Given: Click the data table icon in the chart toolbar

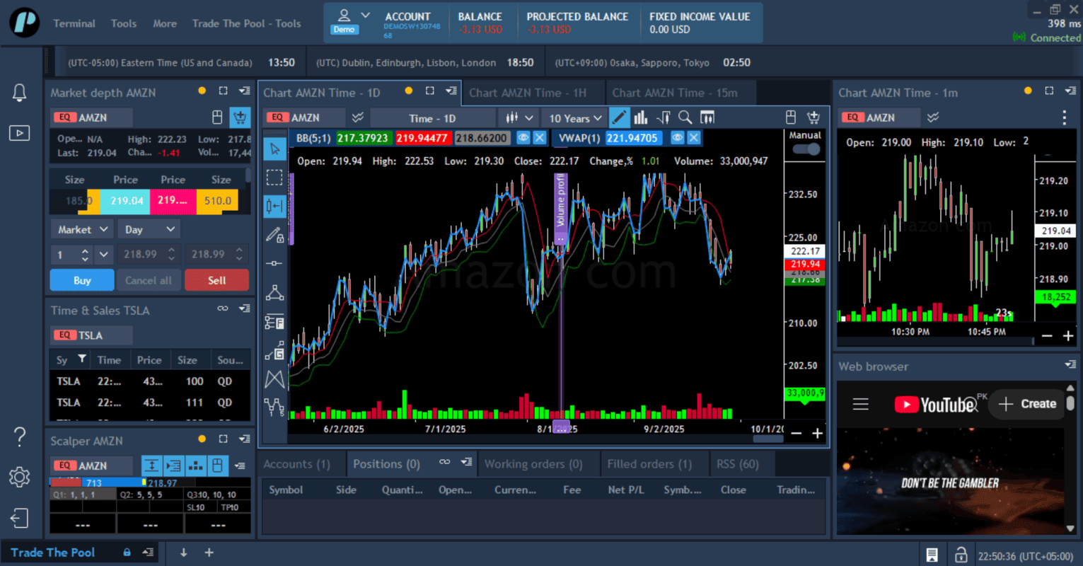Looking at the screenshot, I should (x=707, y=117).
